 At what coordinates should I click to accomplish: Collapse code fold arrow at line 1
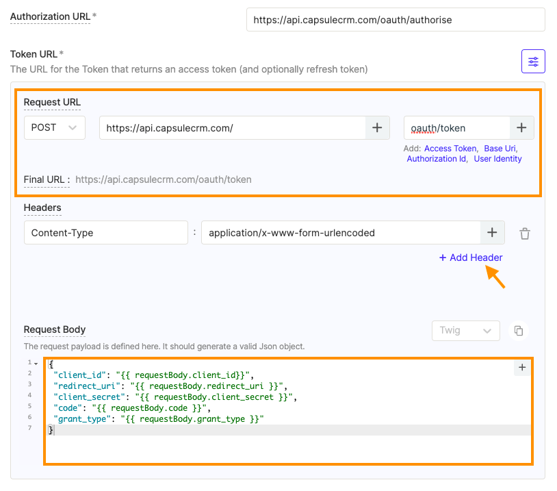coord(36,364)
